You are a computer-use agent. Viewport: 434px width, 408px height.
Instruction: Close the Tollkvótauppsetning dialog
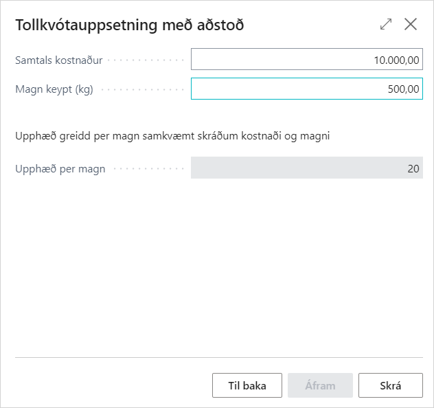(x=411, y=25)
